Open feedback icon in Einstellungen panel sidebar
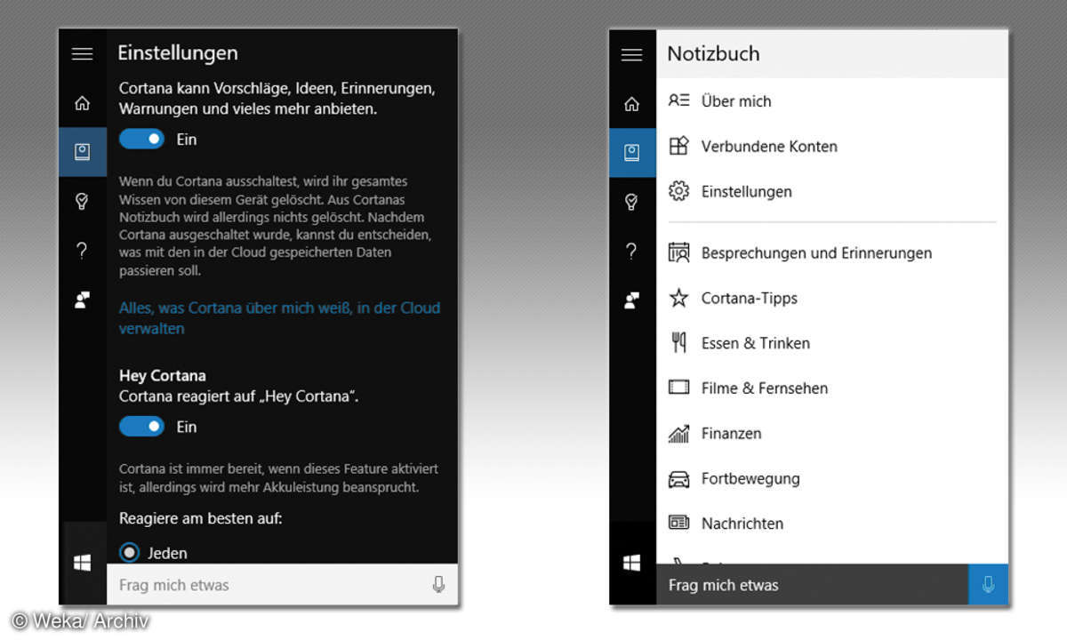 (x=83, y=300)
